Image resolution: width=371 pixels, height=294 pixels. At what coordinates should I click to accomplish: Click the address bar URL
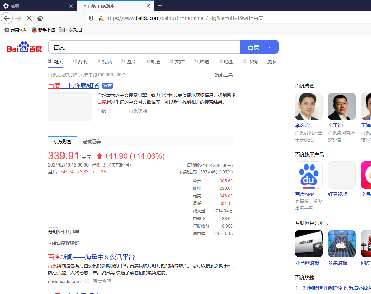(185, 18)
